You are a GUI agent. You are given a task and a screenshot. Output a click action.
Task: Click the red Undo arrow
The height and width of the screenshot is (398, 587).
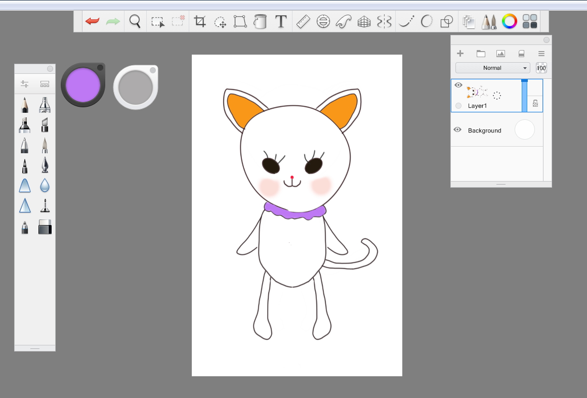tap(92, 21)
